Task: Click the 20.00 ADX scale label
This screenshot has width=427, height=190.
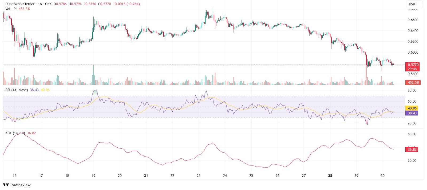Action: click(x=412, y=160)
